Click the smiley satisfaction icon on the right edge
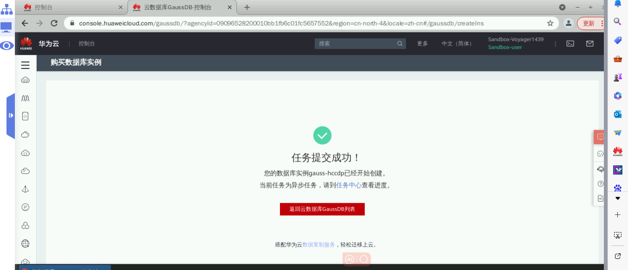628x270 pixels. coord(600,154)
